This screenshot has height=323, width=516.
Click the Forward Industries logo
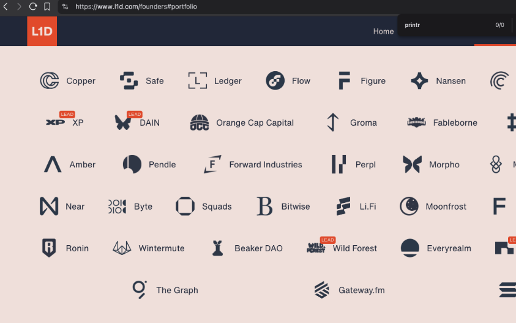(x=212, y=164)
